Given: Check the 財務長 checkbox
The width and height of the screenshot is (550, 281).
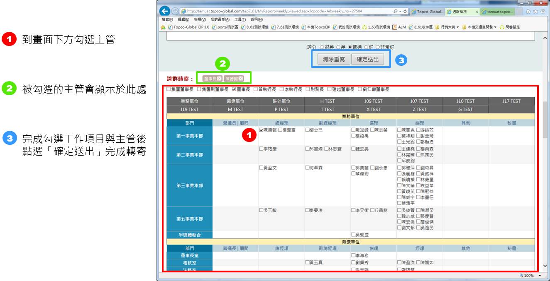Looking at the screenshot, I should [307, 89].
